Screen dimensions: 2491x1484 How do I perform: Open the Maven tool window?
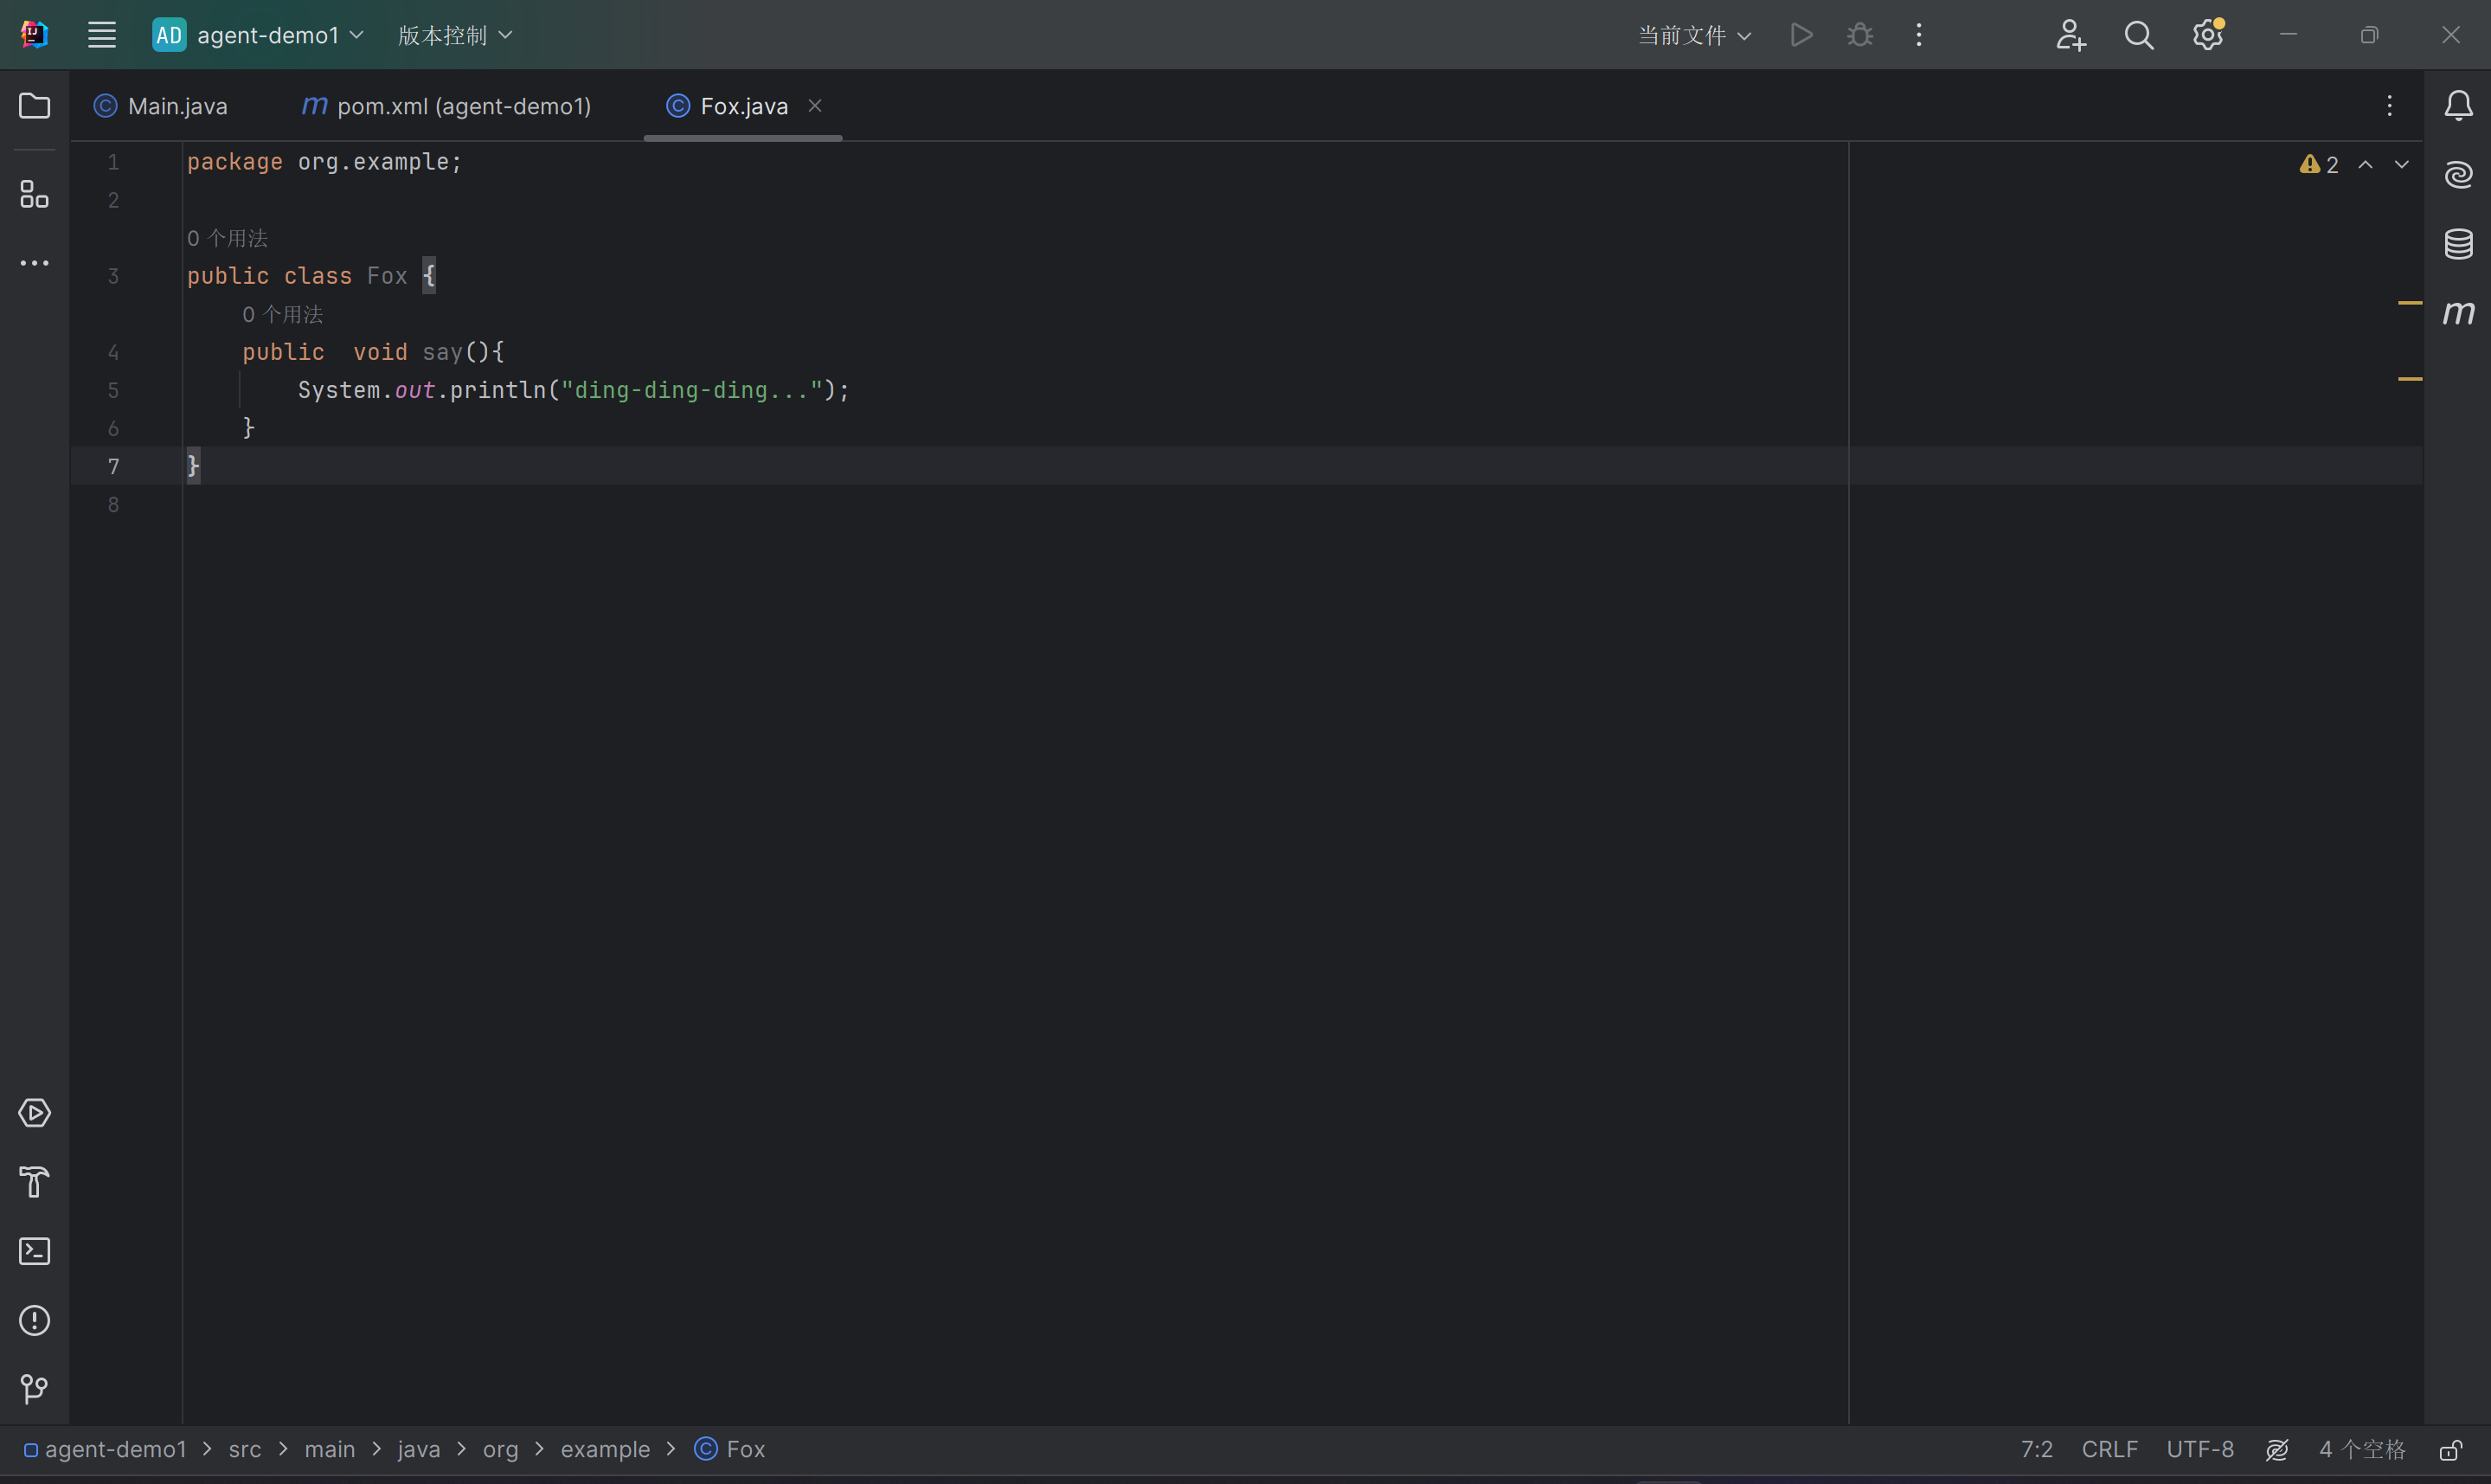2458,313
